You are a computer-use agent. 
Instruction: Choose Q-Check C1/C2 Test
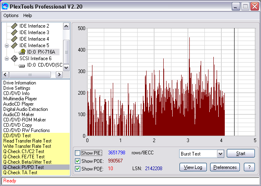click(24, 151)
